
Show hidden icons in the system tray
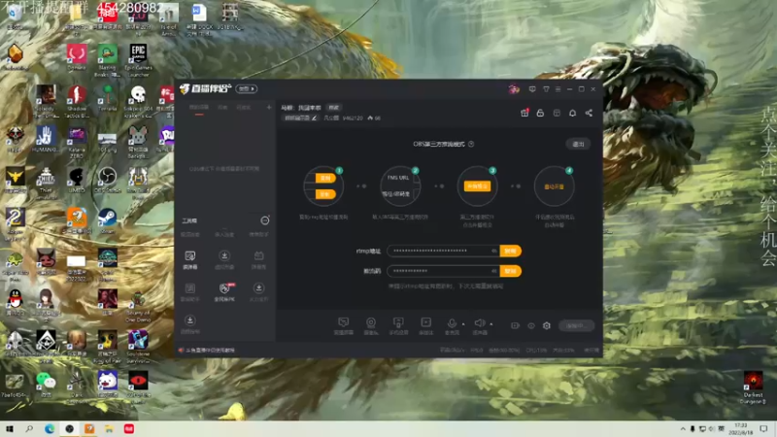[x=683, y=428]
